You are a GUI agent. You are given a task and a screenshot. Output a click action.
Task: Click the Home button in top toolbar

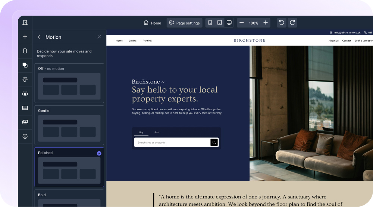(x=153, y=23)
